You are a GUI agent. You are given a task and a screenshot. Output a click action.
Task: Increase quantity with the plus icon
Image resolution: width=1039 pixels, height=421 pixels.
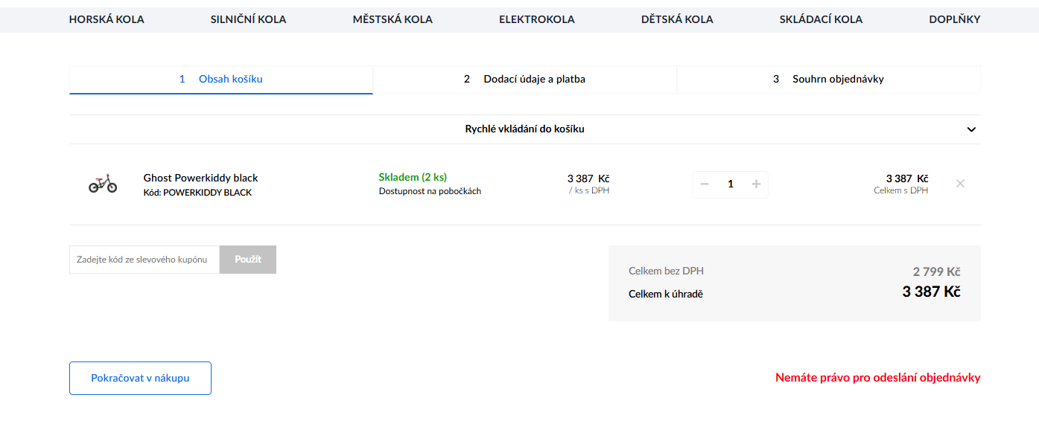(756, 184)
